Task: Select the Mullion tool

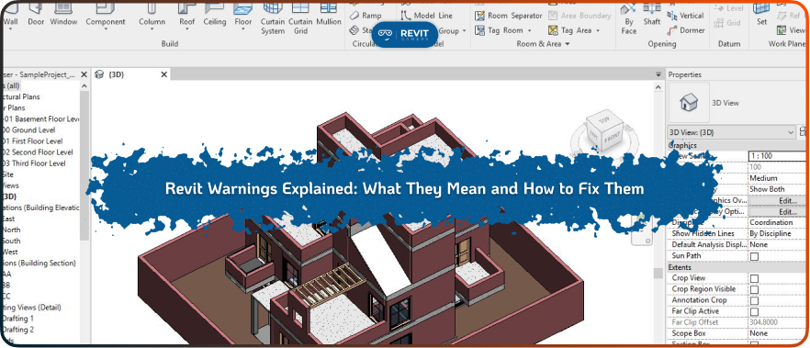Action: pos(329,15)
